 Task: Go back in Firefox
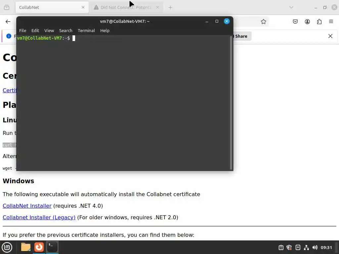coord(8,21)
